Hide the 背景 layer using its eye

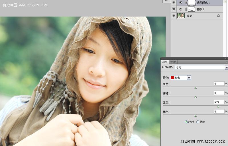coord(174,16)
